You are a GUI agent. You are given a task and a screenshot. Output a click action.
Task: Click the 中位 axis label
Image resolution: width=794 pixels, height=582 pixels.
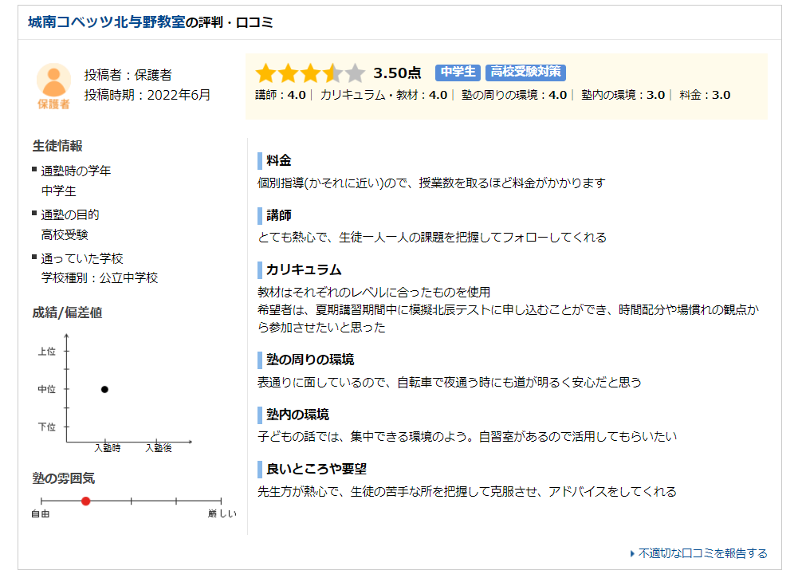(46, 389)
